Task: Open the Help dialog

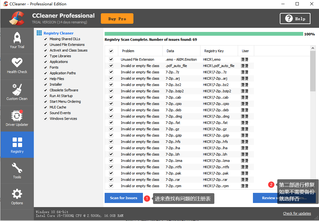Action: (295, 18)
